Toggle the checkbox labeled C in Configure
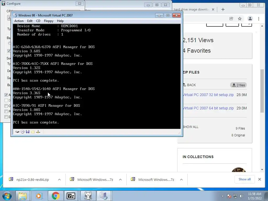Viewport: 268px width, 201px height. coord(6,106)
